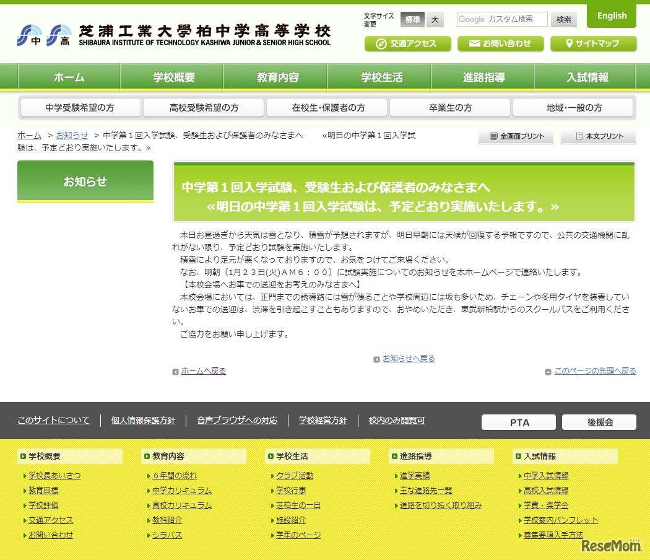
Task: Click the 全画面プリント print button
Action: tap(516, 136)
